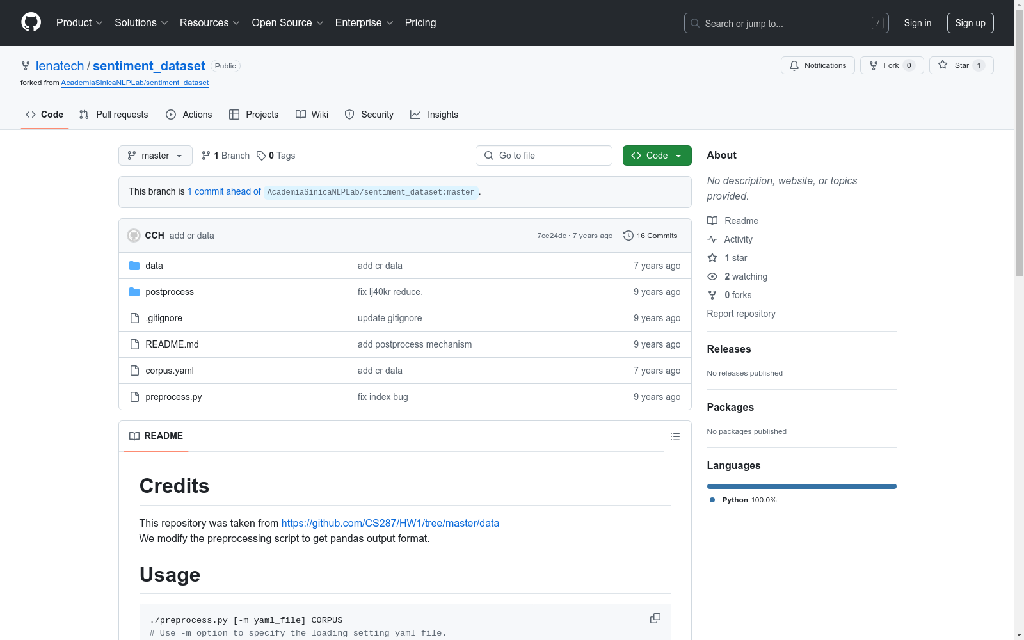The height and width of the screenshot is (640, 1024).
Task: Click Report repository link
Action: pyautogui.click(x=741, y=314)
